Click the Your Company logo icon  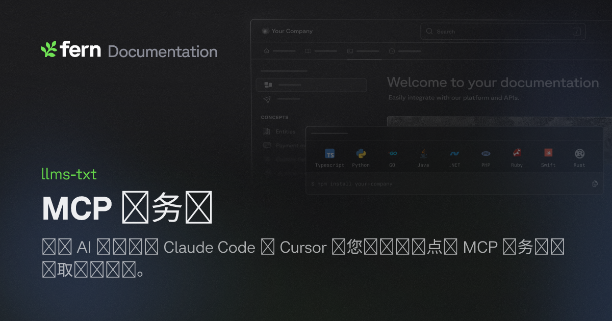265,31
